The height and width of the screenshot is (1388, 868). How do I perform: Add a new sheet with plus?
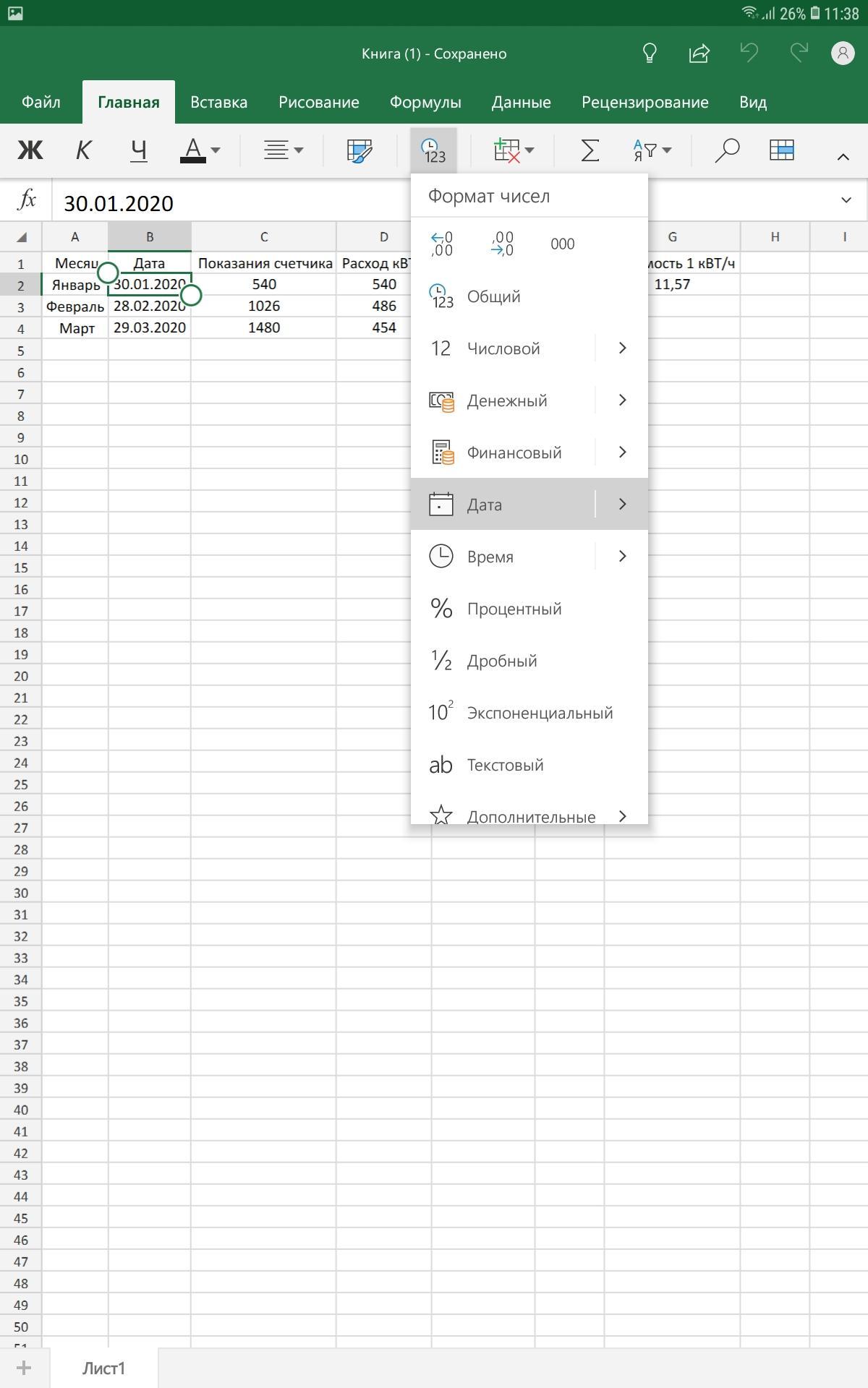(x=24, y=1368)
